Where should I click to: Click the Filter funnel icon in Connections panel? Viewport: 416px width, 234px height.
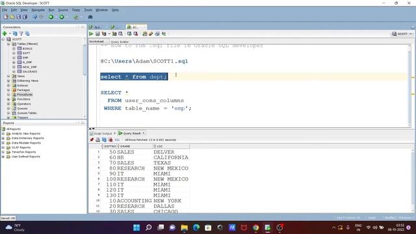point(21,33)
